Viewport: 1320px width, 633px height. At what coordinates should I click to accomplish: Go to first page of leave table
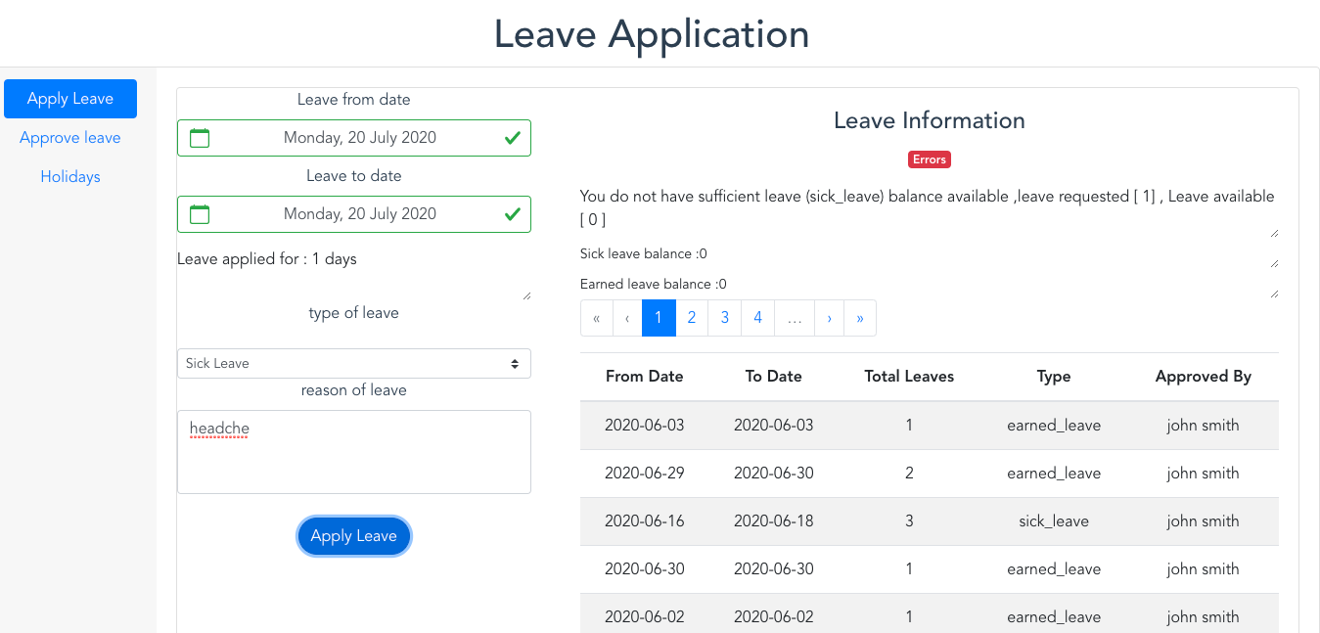(596, 318)
